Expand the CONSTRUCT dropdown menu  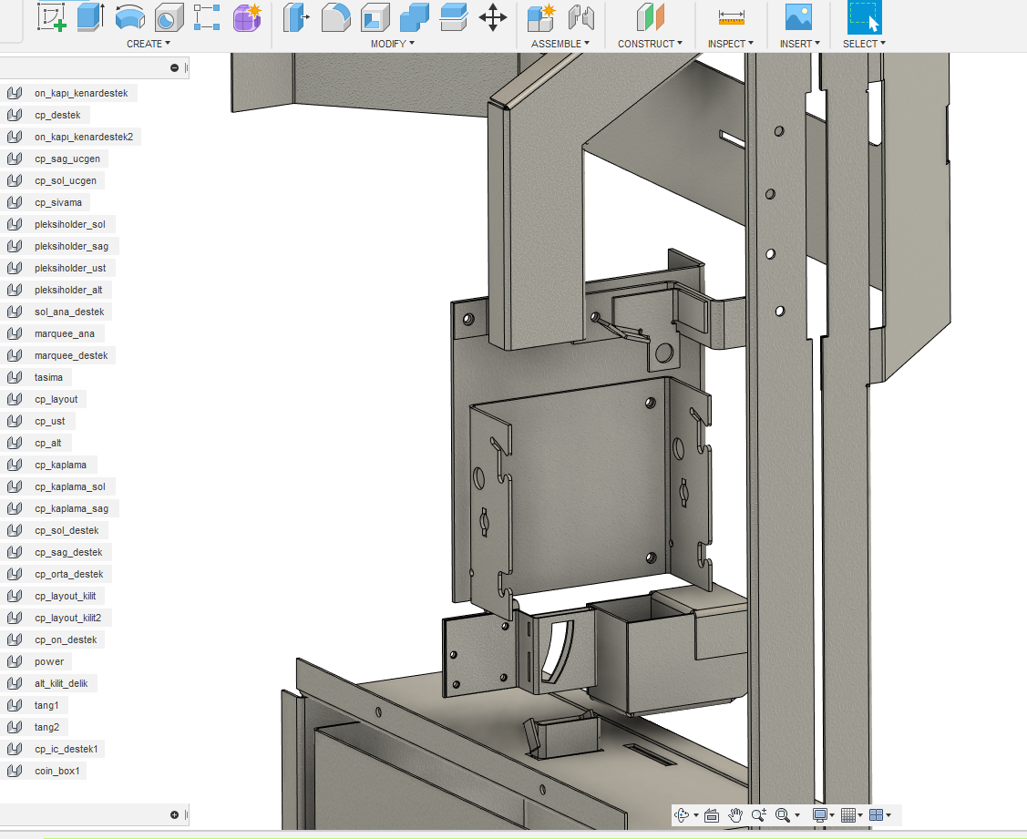click(650, 44)
